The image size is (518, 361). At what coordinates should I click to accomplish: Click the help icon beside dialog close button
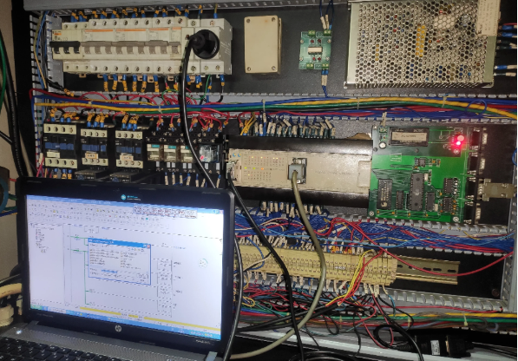pyautogui.click(x=144, y=246)
